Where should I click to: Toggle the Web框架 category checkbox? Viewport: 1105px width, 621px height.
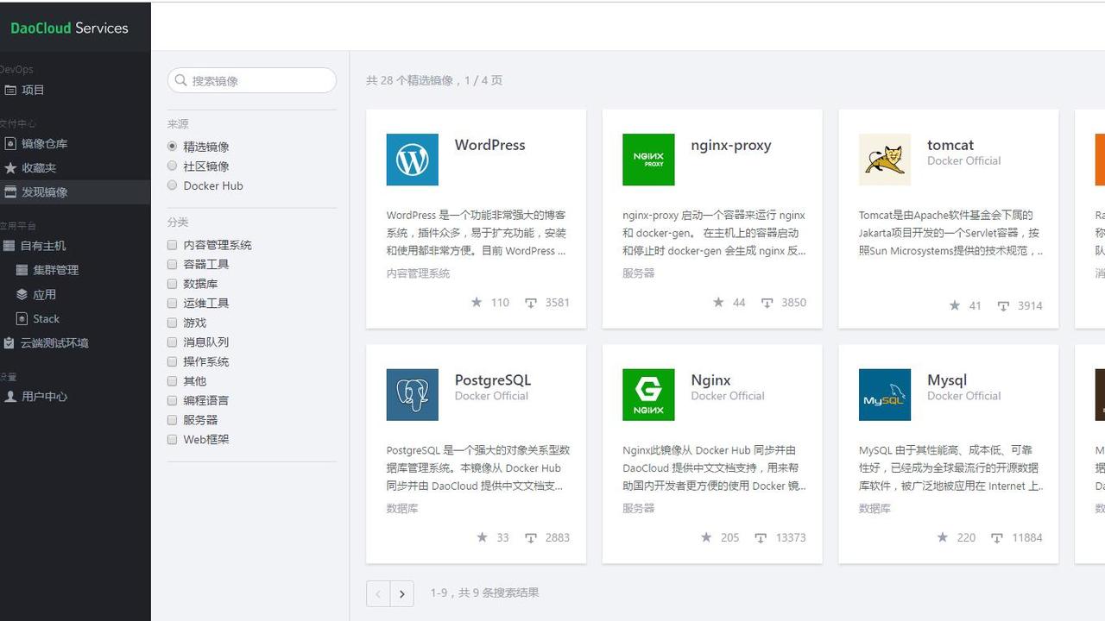tap(173, 439)
